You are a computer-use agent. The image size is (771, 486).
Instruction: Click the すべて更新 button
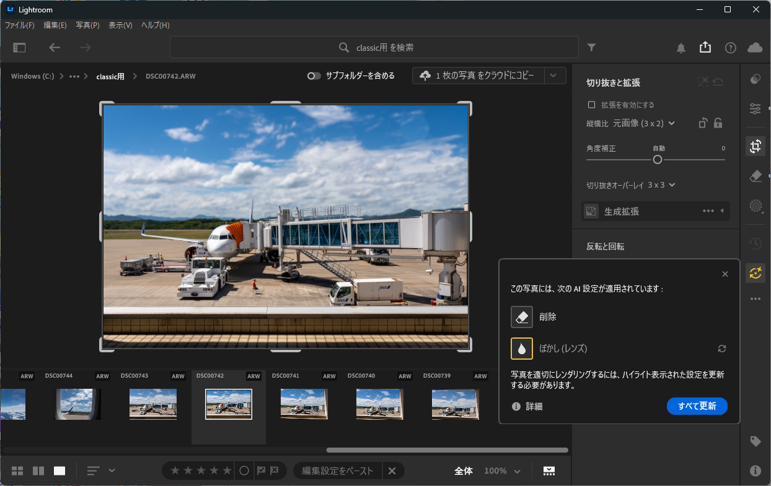[697, 406]
